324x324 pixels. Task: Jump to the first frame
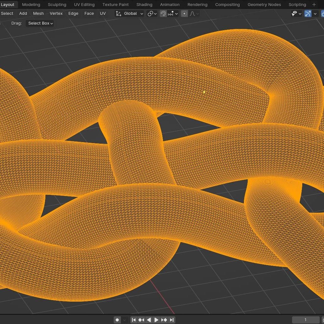tap(134, 320)
